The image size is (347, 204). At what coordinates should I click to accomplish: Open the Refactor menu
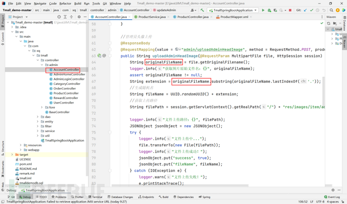click(65, 4)
